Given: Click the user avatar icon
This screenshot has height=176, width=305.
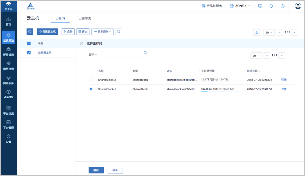Looking at the screenshot, I should tap(298, 6).
